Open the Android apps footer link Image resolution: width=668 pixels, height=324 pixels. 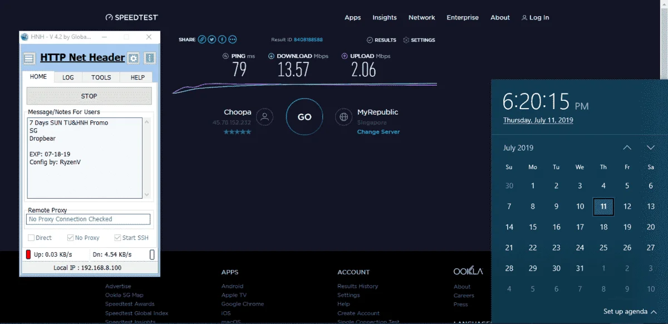click(x=232, y=286)
